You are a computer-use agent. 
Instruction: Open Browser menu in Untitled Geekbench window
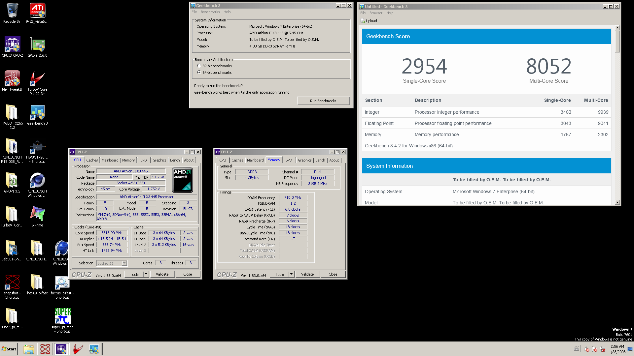tap(376, 13)
